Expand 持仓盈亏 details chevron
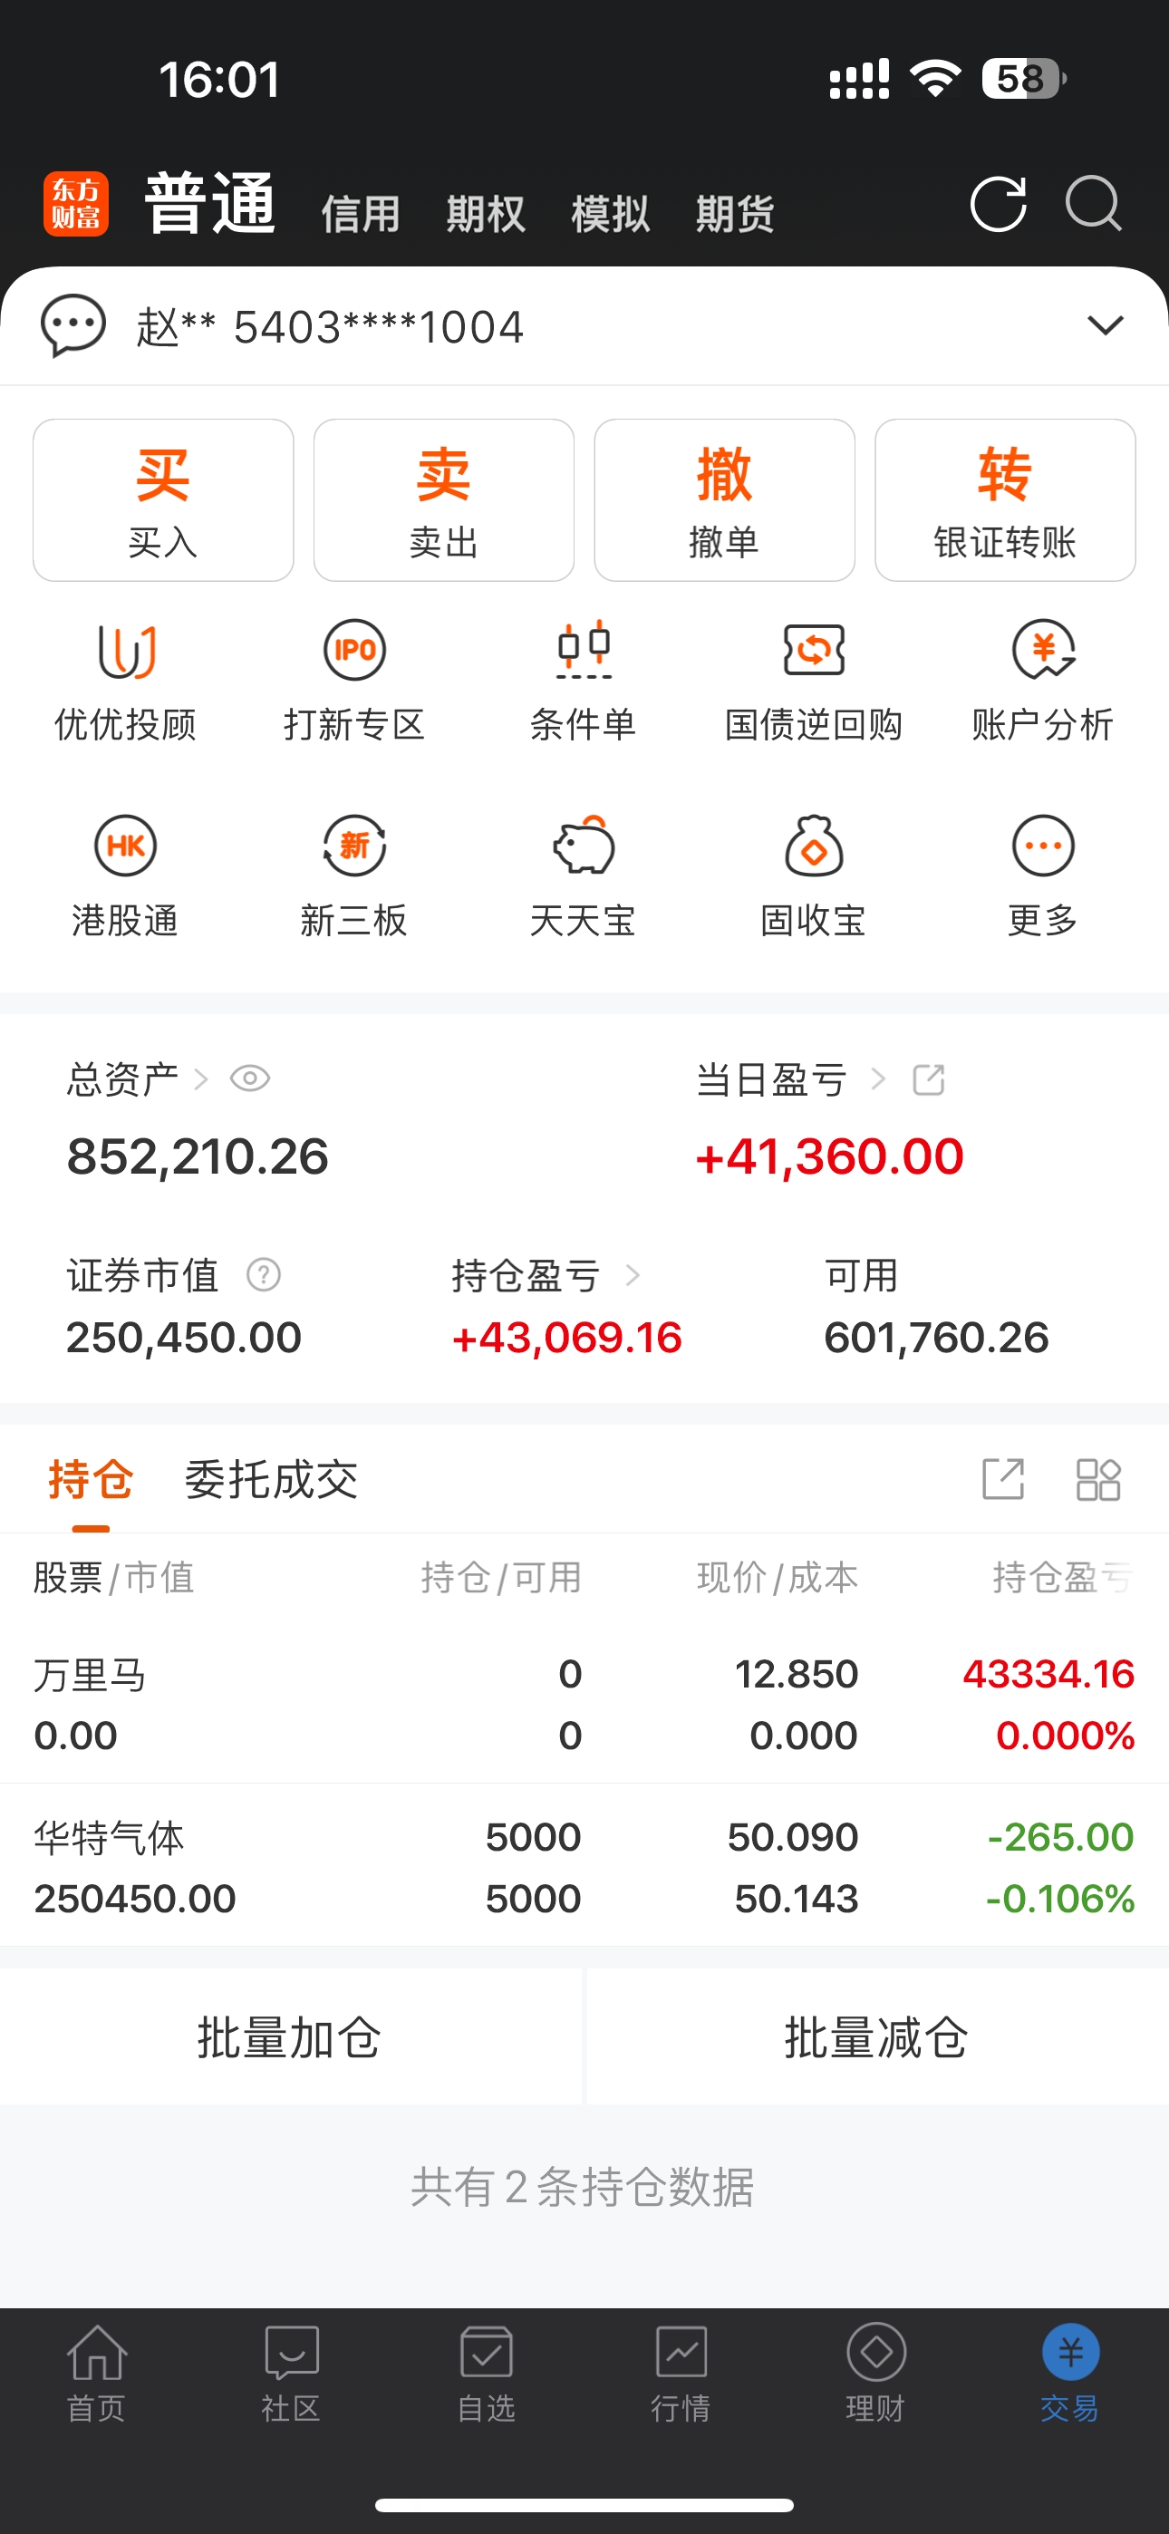1169x2534 pixels. pos(633,1276)
